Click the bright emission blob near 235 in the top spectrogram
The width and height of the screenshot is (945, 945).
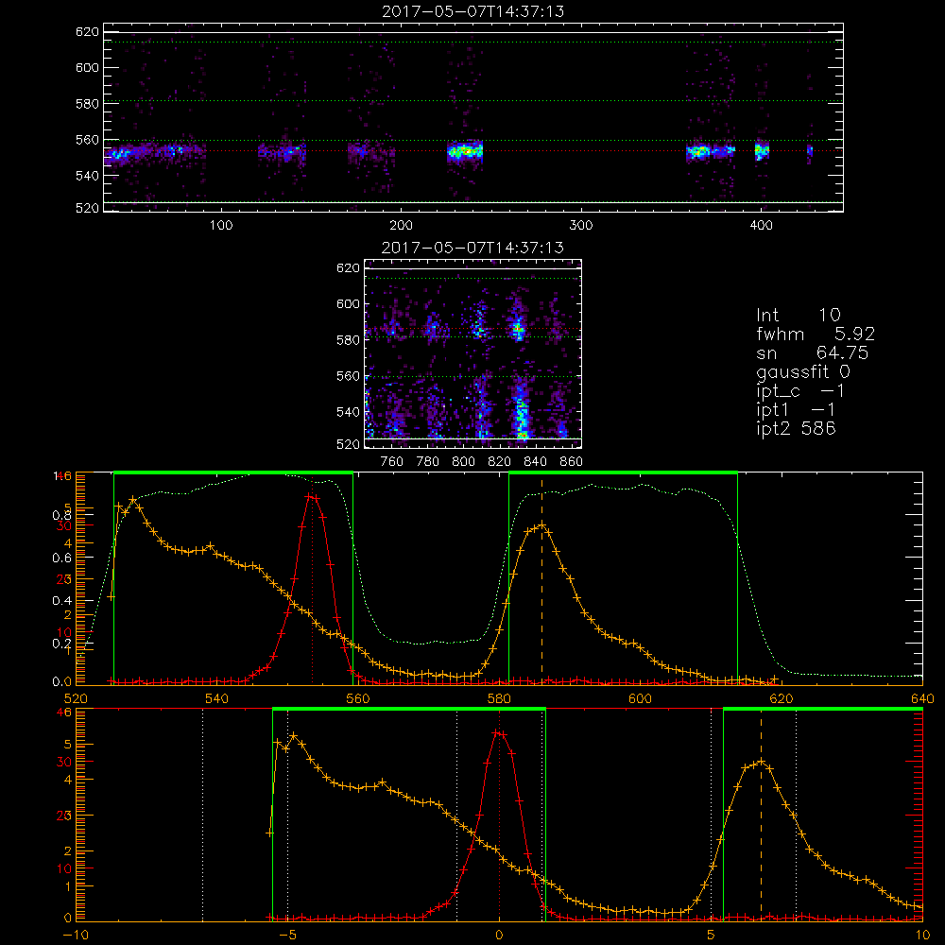tap(465, 151)
